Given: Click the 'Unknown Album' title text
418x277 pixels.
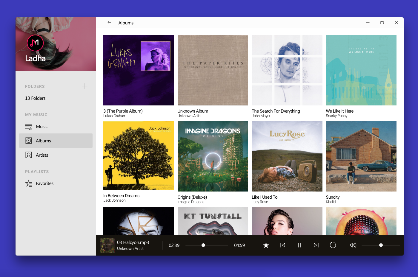Looking at the screenshot, I should [x=193, y=111].
